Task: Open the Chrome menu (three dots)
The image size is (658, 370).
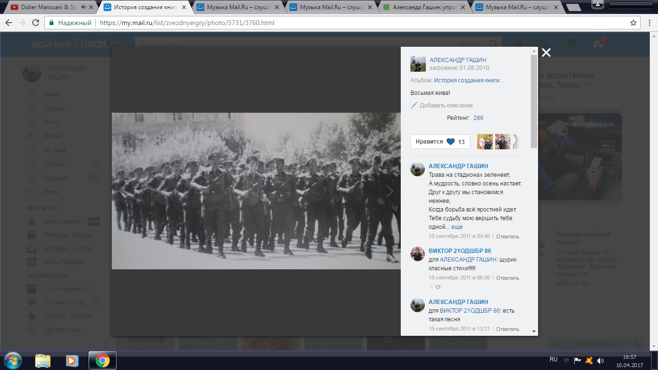Action: click(649, 23)
